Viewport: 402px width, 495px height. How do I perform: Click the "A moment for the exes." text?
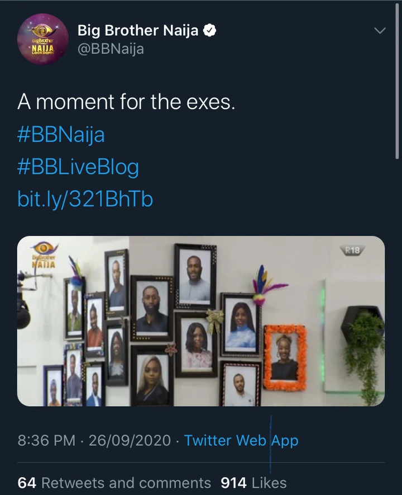(x=126, y=101)
